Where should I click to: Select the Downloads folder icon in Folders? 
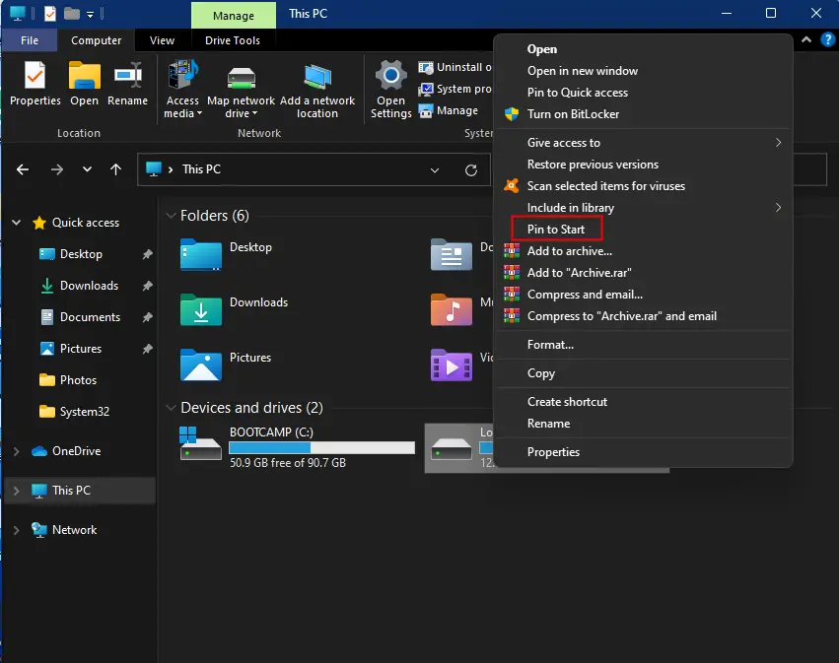click(201, 309)
